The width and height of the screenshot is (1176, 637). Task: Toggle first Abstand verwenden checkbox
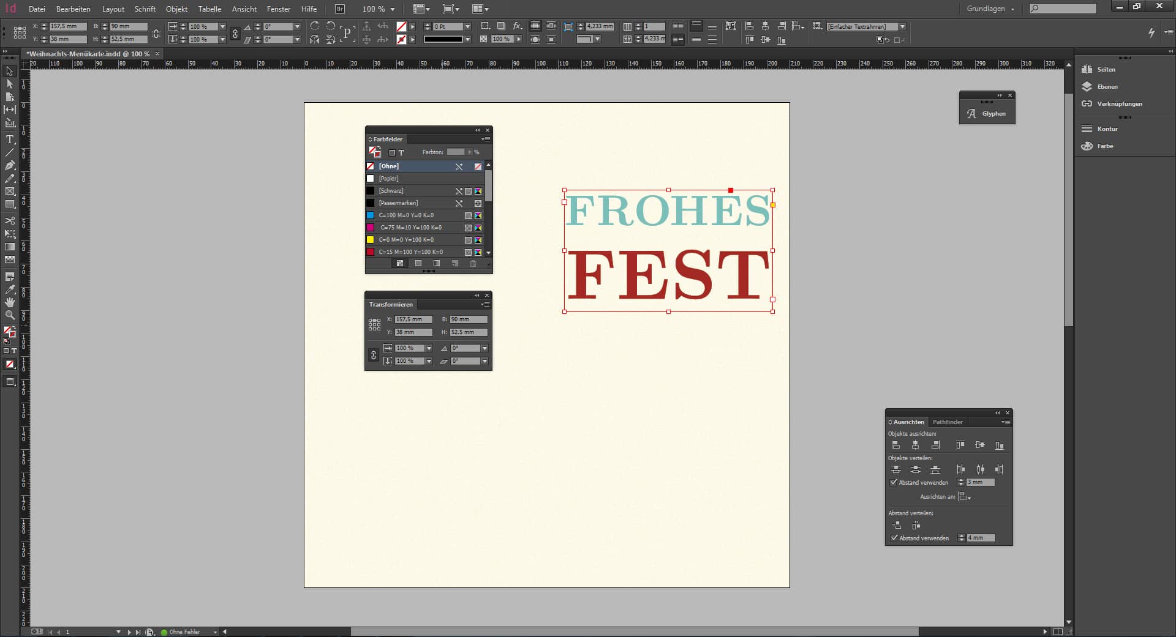(x=894, y=482)
